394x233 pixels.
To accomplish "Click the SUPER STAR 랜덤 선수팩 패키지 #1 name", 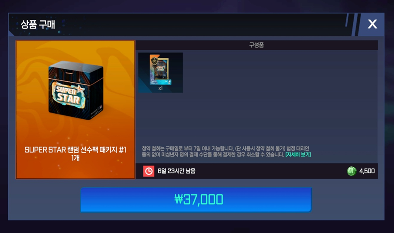I will pos(75,150).
